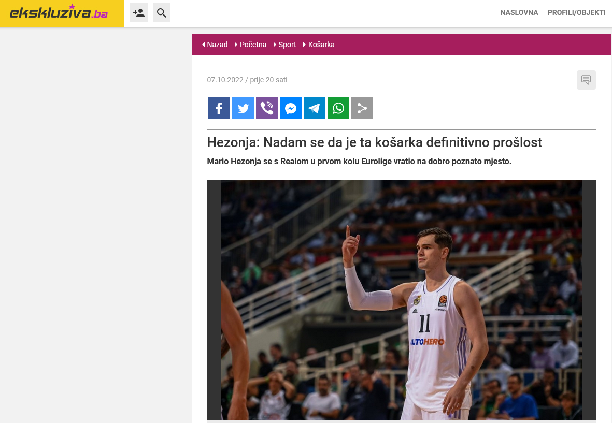Share the article via Telegram
612x423 pixels.
(314, 108)
